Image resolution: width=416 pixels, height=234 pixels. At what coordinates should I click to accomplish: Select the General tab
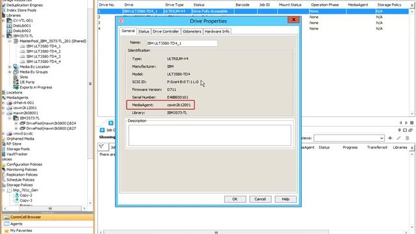click(128, 31)
